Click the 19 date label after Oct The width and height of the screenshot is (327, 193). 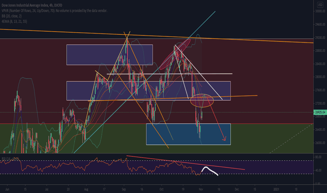click(183, 189)
